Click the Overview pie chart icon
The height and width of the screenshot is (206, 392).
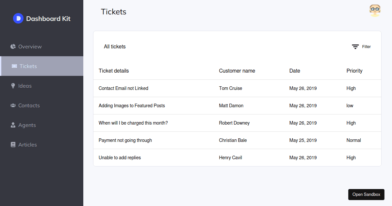[x=13, y=46]
